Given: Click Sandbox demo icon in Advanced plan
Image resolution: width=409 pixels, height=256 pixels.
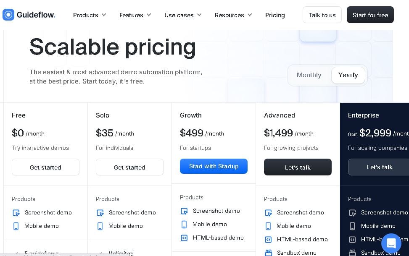Looking at the screenshot, I should pos(268,253).
